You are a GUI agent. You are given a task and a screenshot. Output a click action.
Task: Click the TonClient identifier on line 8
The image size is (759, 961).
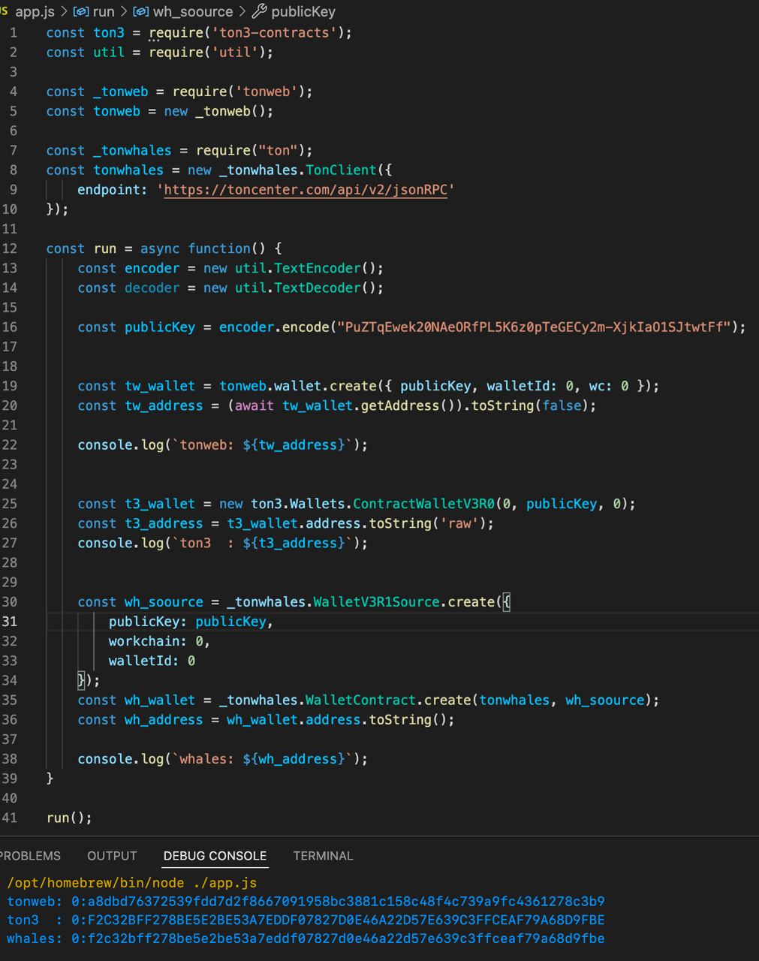coord(341,170)
